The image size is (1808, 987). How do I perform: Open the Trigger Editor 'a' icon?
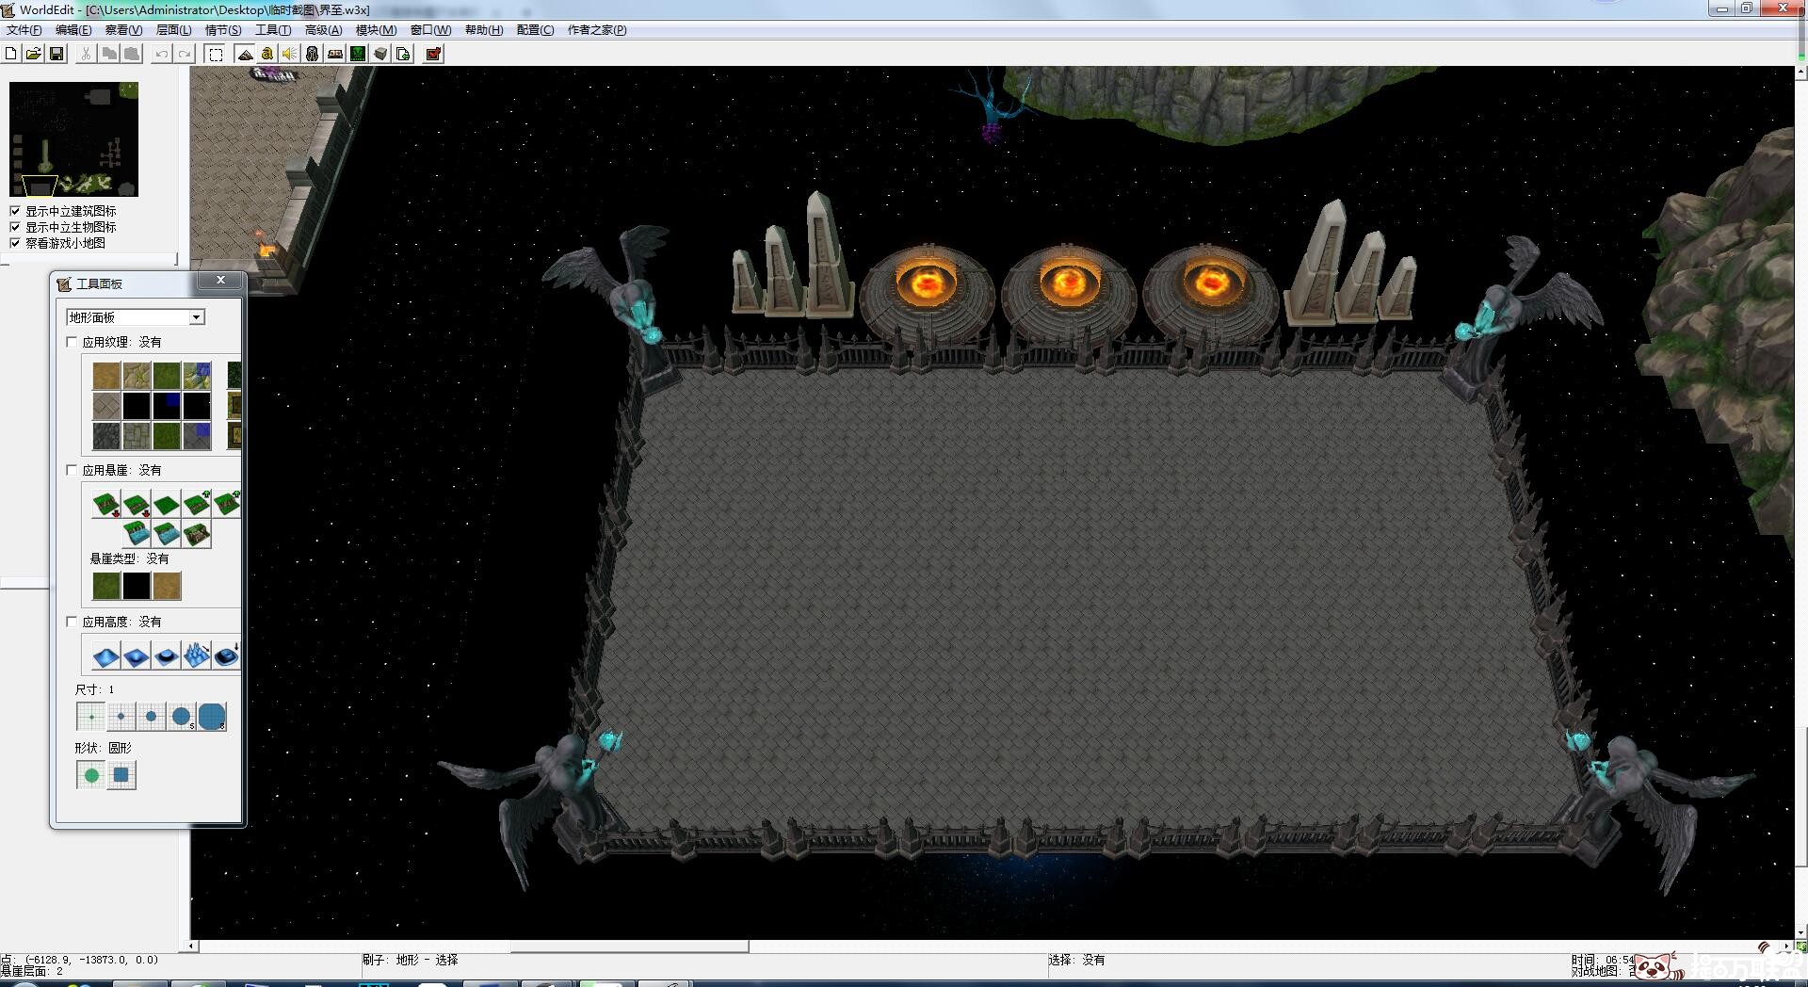(x=267, y=54)
